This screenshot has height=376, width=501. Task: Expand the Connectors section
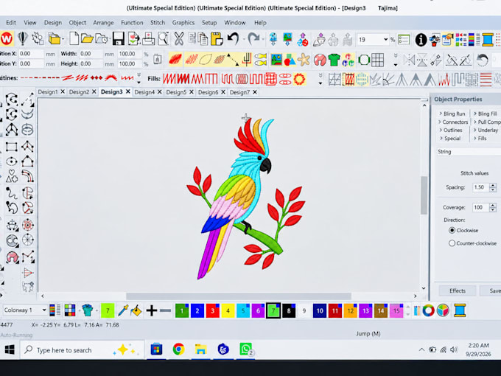453,122
